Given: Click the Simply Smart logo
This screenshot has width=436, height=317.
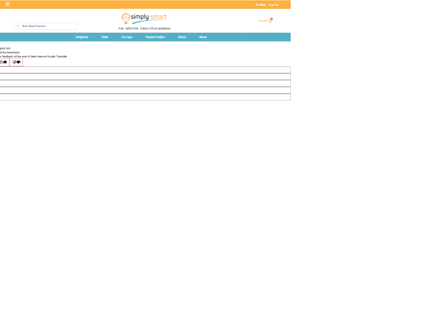Looking at the screenshot, I should (x=144, y=18).
